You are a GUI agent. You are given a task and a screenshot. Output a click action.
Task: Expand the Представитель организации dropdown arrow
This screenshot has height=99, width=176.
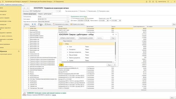[66, 21]
